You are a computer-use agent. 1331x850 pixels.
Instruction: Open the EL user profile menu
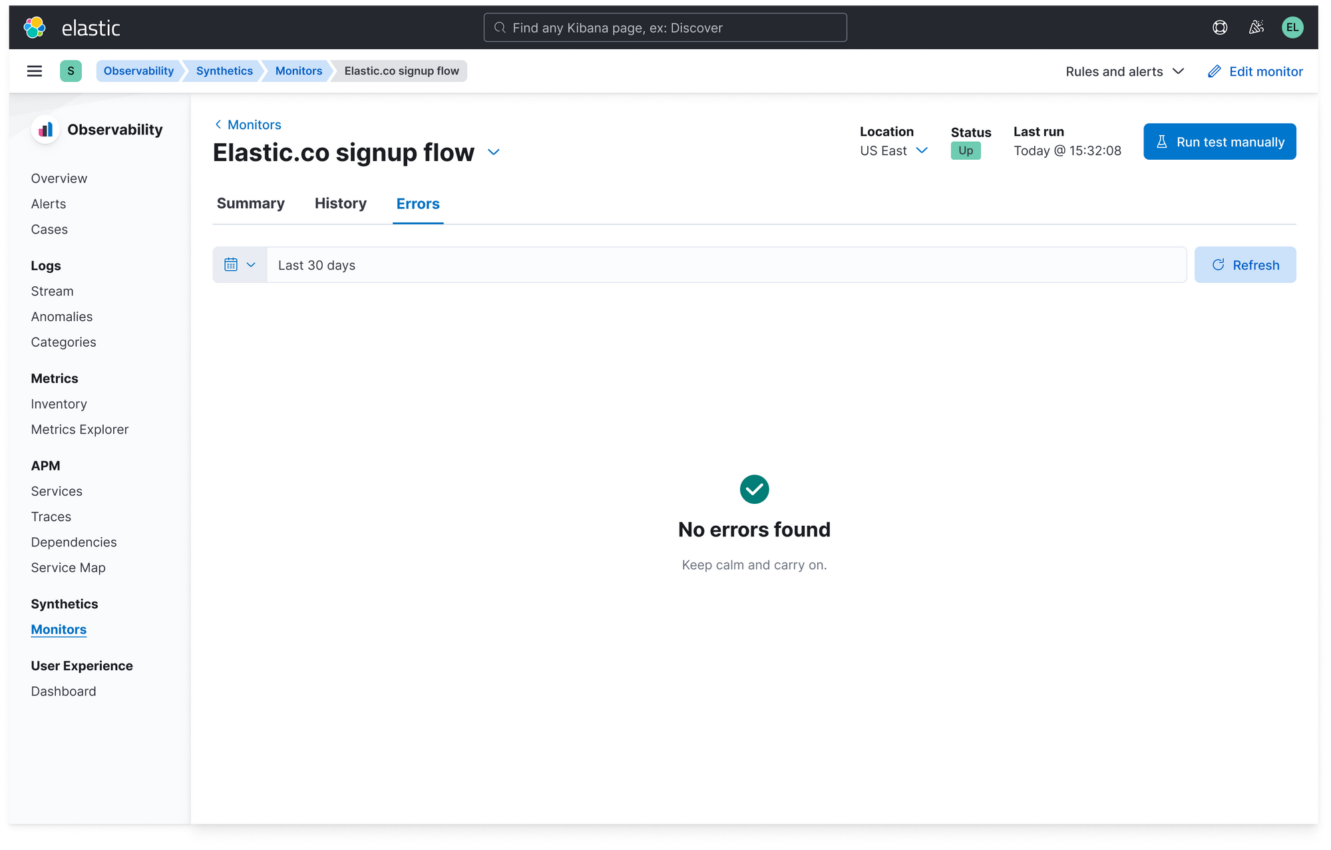click(x=1293, y=27)
